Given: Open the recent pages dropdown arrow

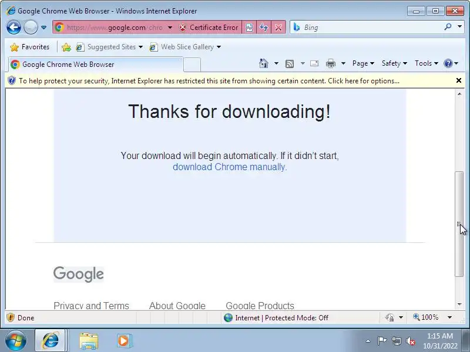Looking at the screenshot, I should 43,28.
